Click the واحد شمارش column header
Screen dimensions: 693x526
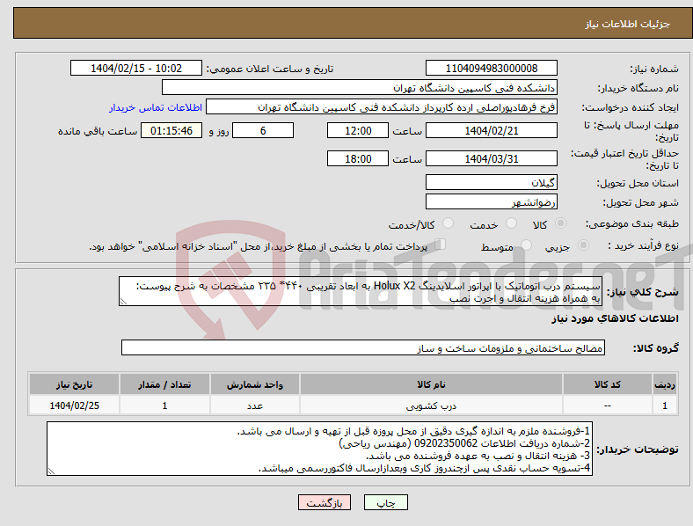(255, 384)
